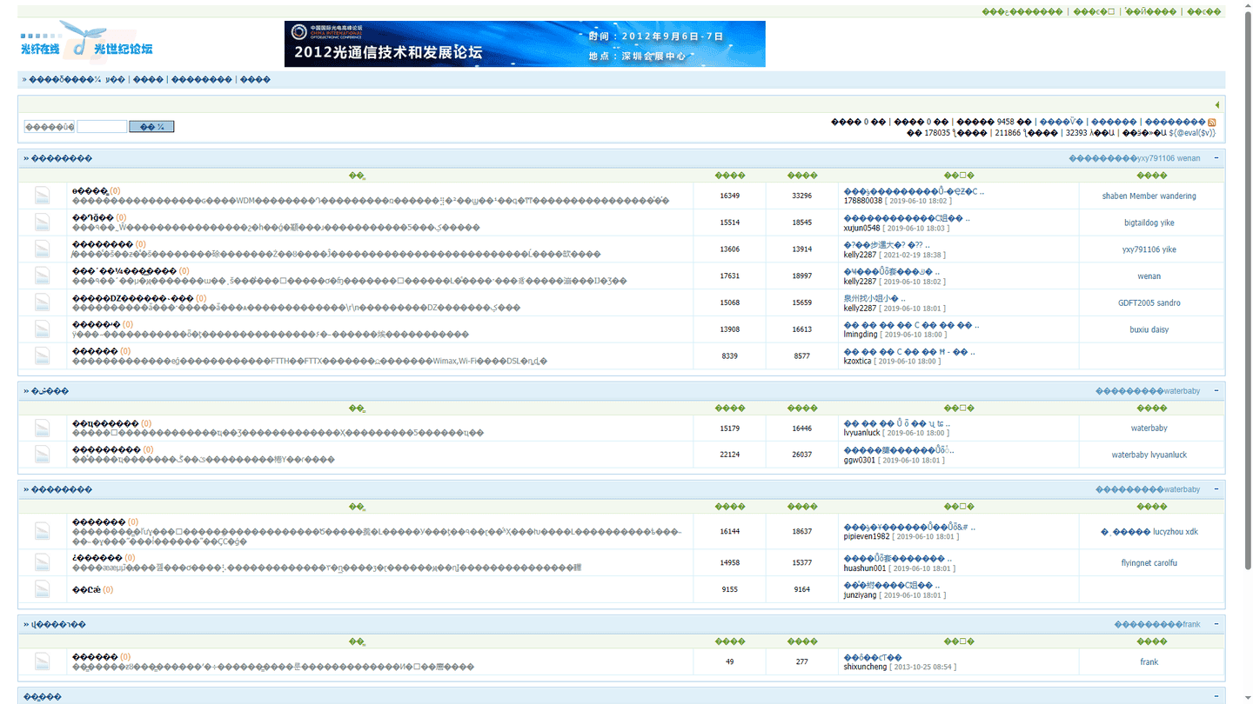1253x704 pixels.
Task: Open the forum icon in the row with 15514 topics
Action: (x=42, y=222)
